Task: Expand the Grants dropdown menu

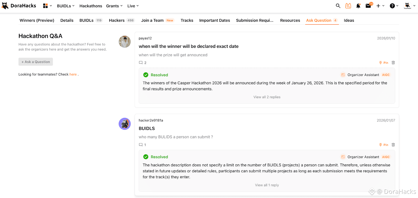Action: click(x=114, y=6)
